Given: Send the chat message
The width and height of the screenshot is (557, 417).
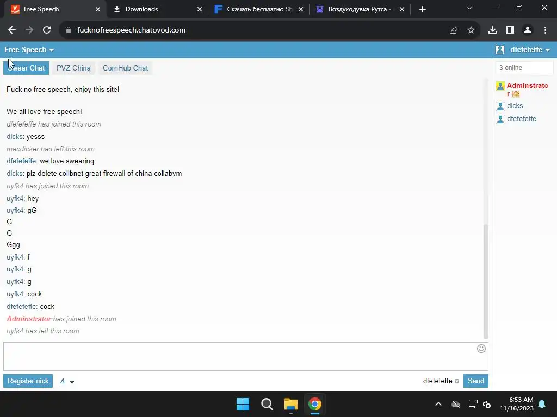Looking at the screenshot, I should click(475, 381).
